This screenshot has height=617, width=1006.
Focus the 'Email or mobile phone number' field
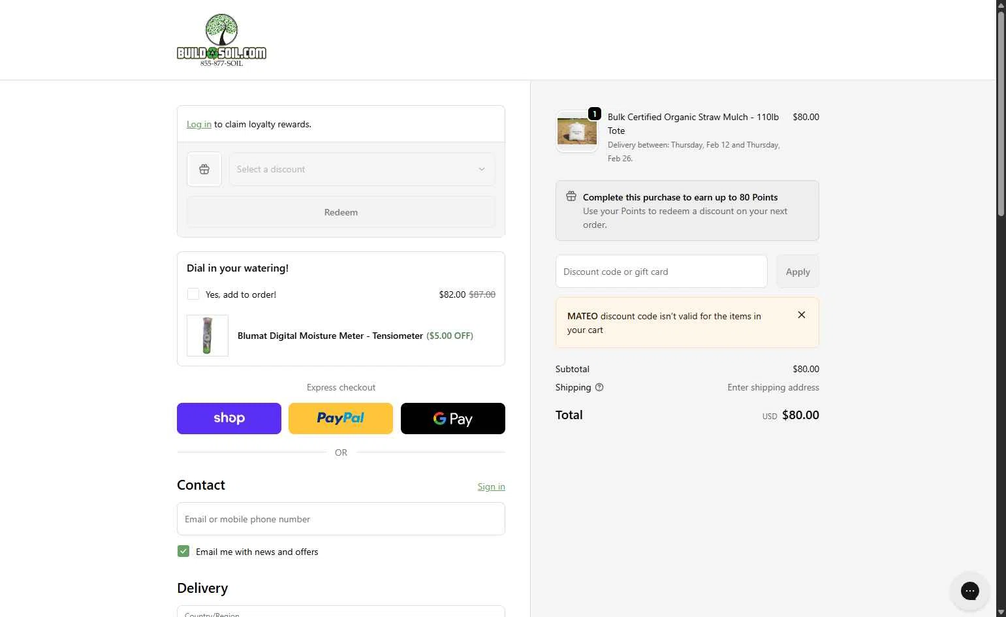point(341,519)
